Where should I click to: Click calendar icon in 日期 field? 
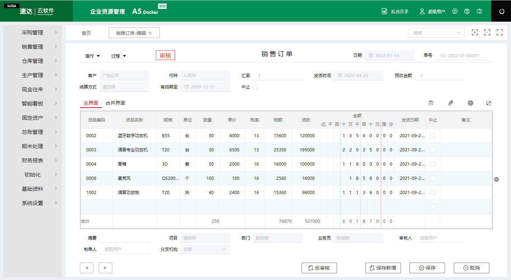[371, 56]
